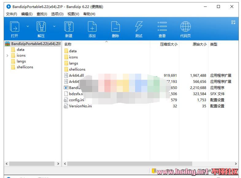Click the file list horizontal scrollbar thumb
Image resolution: width=241 pixels, height=178 pixels.
[x=130, y=164]
